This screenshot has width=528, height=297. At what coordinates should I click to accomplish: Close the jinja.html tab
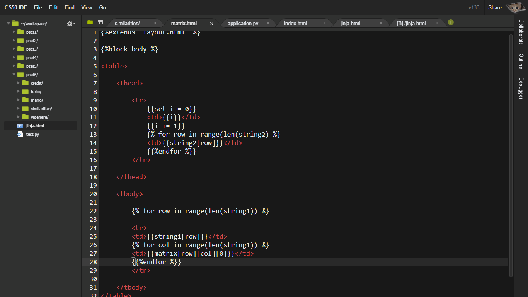tap(381, 23)
